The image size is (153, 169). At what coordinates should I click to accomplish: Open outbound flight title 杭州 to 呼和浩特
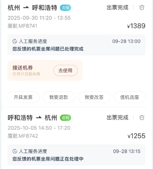click(32, 8)
